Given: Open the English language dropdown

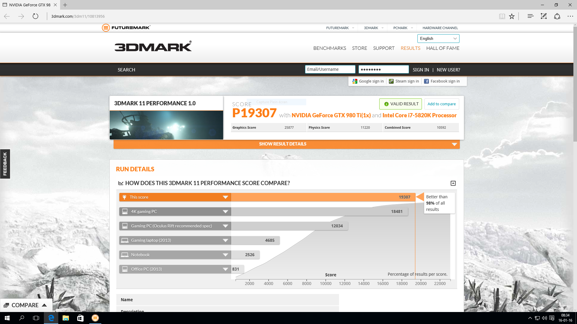Looking at the screenshot, I should tap(438, 38).
